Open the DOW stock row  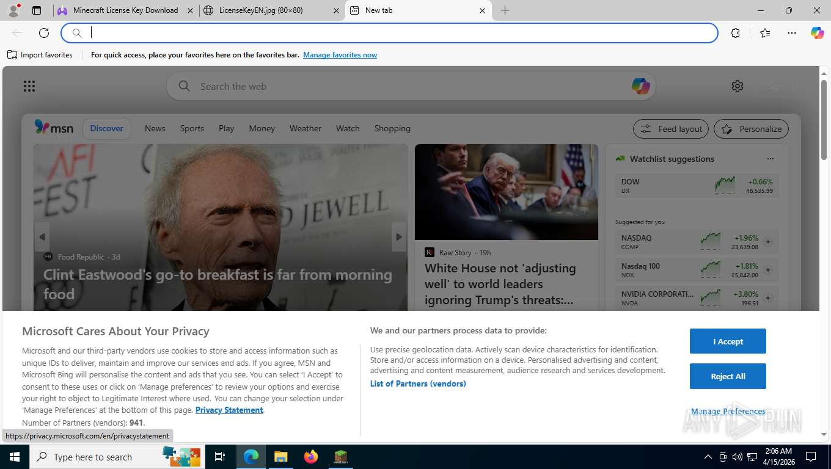(x=697, y=186)
